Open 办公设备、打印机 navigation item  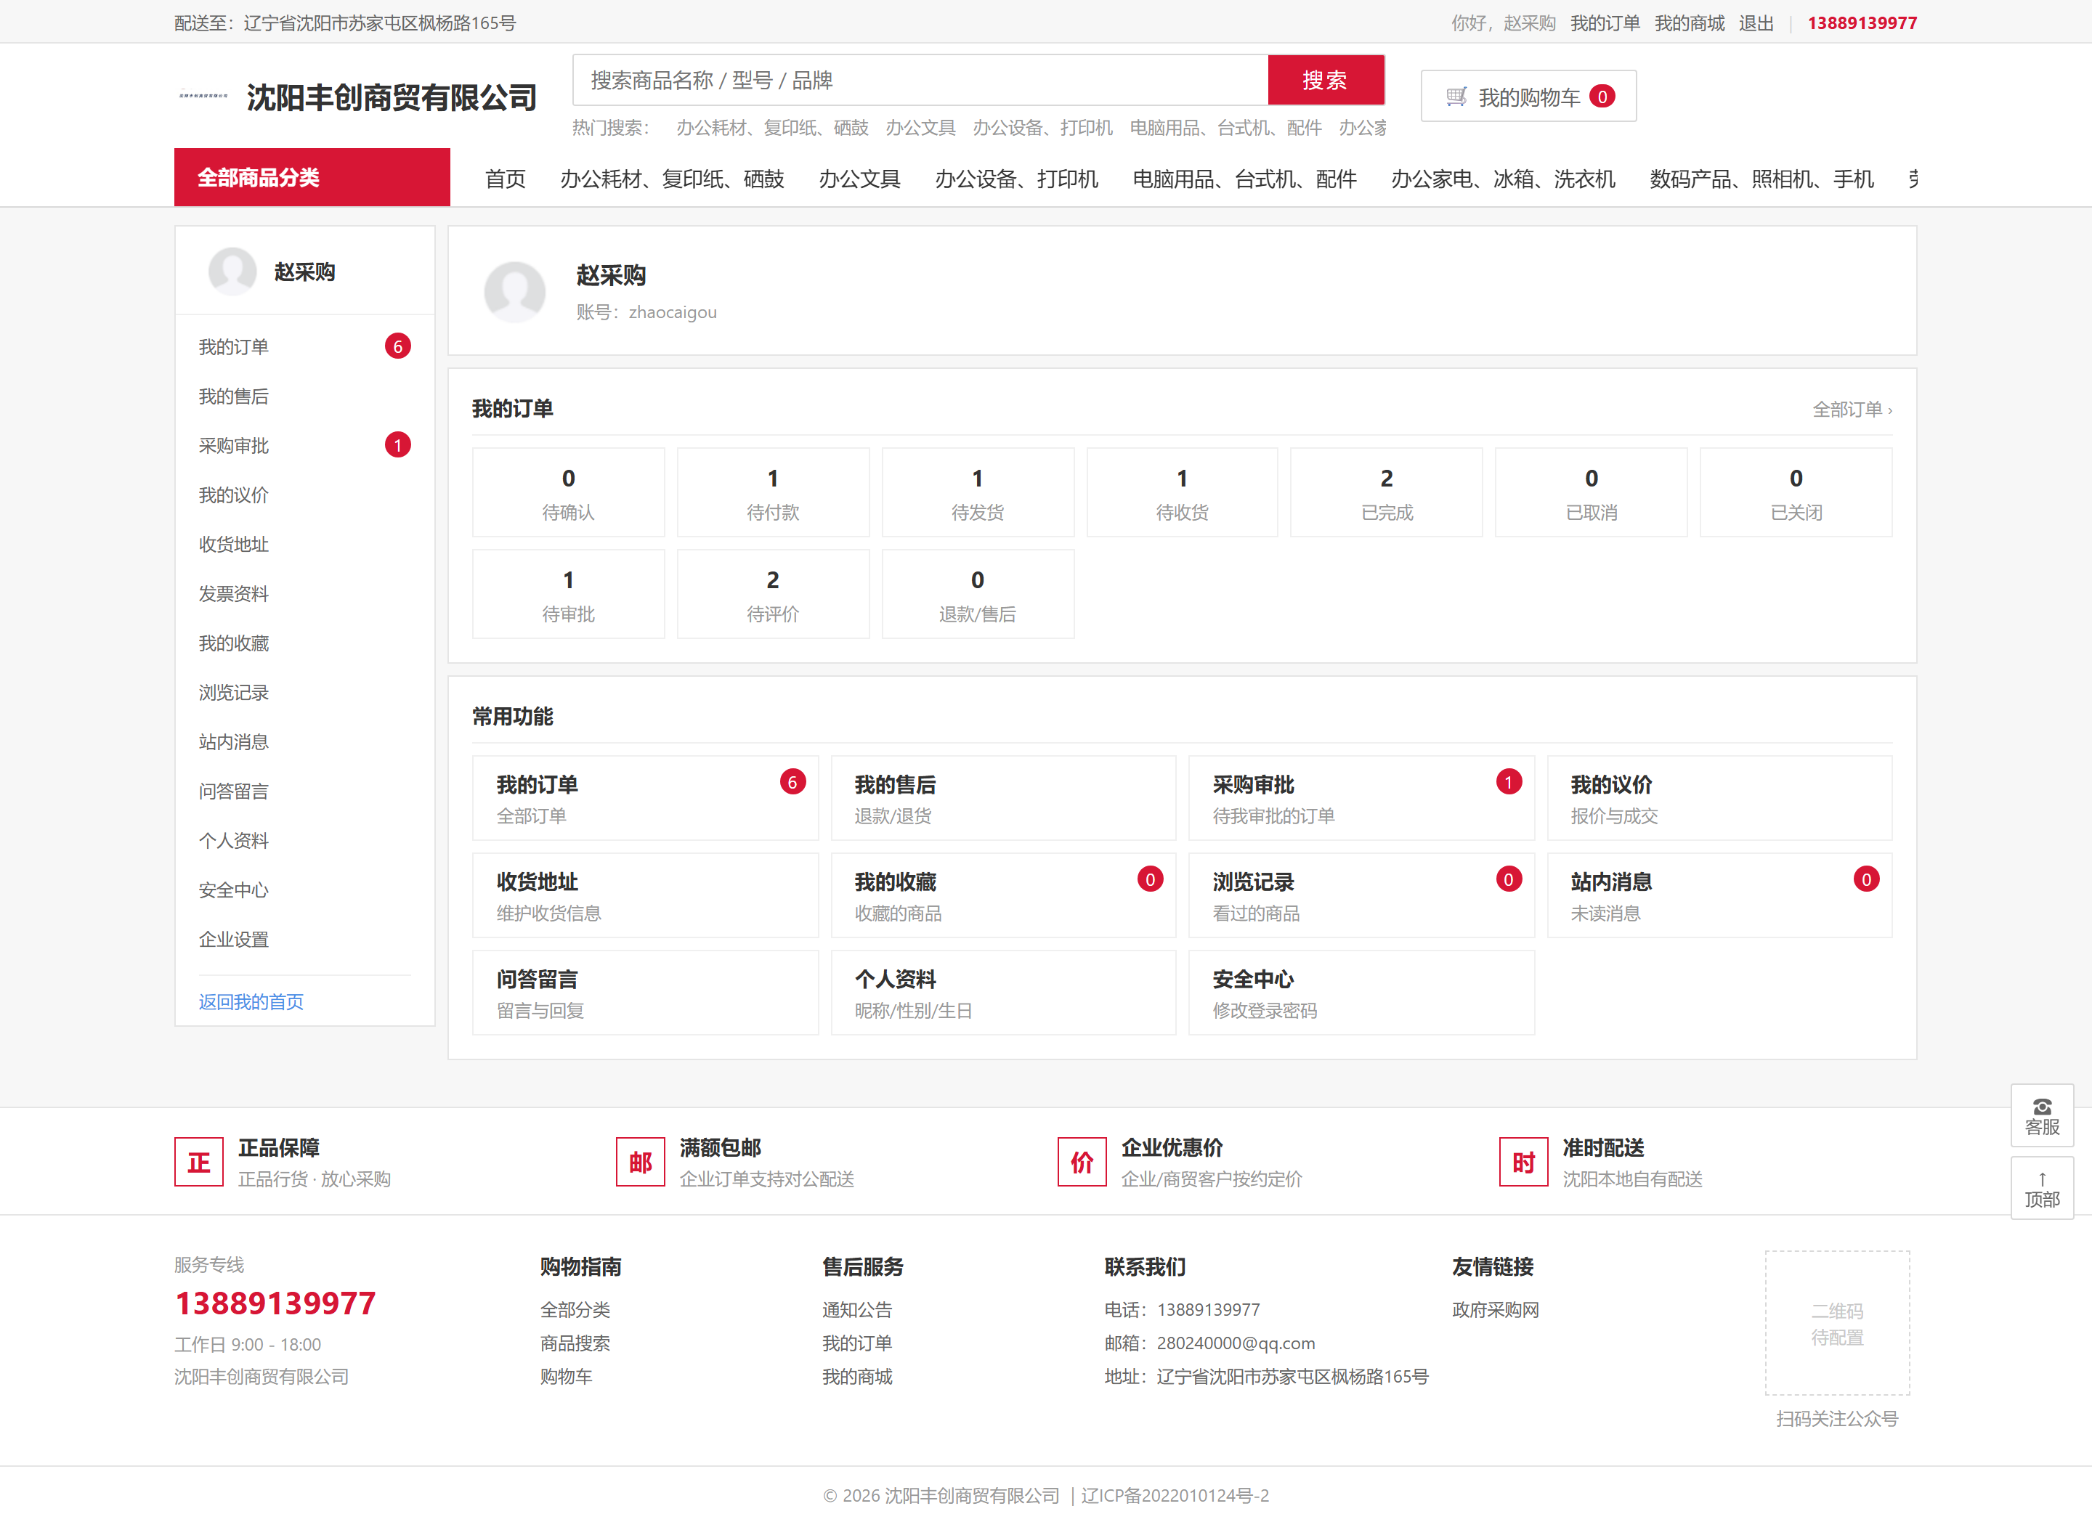[x=1016, y=179]
